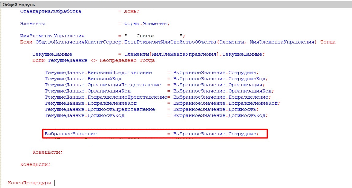Click "ВыбранноеЗначение.ОрганизацияКод" on the right side
The image size is (352, 188).
[x=222, y=91]
